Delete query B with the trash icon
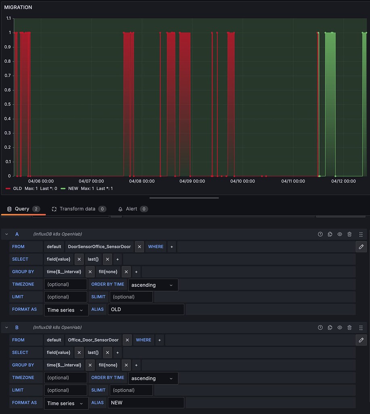Viewport: 370px width, 414px height. [x=349, y=327]
